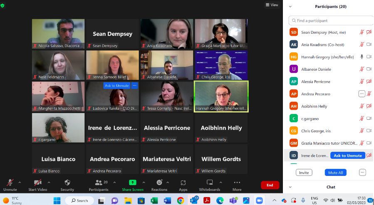The height and width of the screenshot is (205, 374).
Task: Expand the Chat panel chevron
Action: tap(290, 187)
